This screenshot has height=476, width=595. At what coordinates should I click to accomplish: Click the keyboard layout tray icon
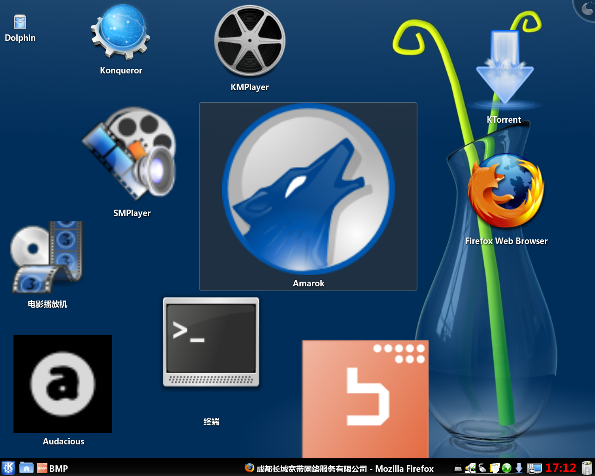[458, 469]
